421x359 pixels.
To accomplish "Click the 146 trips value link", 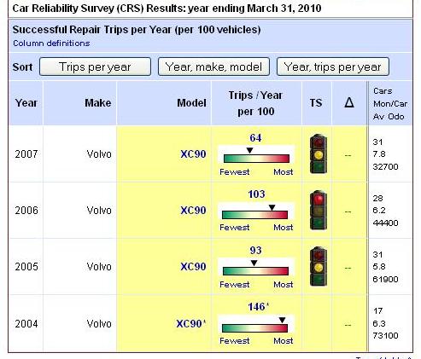I will [258, 307].
